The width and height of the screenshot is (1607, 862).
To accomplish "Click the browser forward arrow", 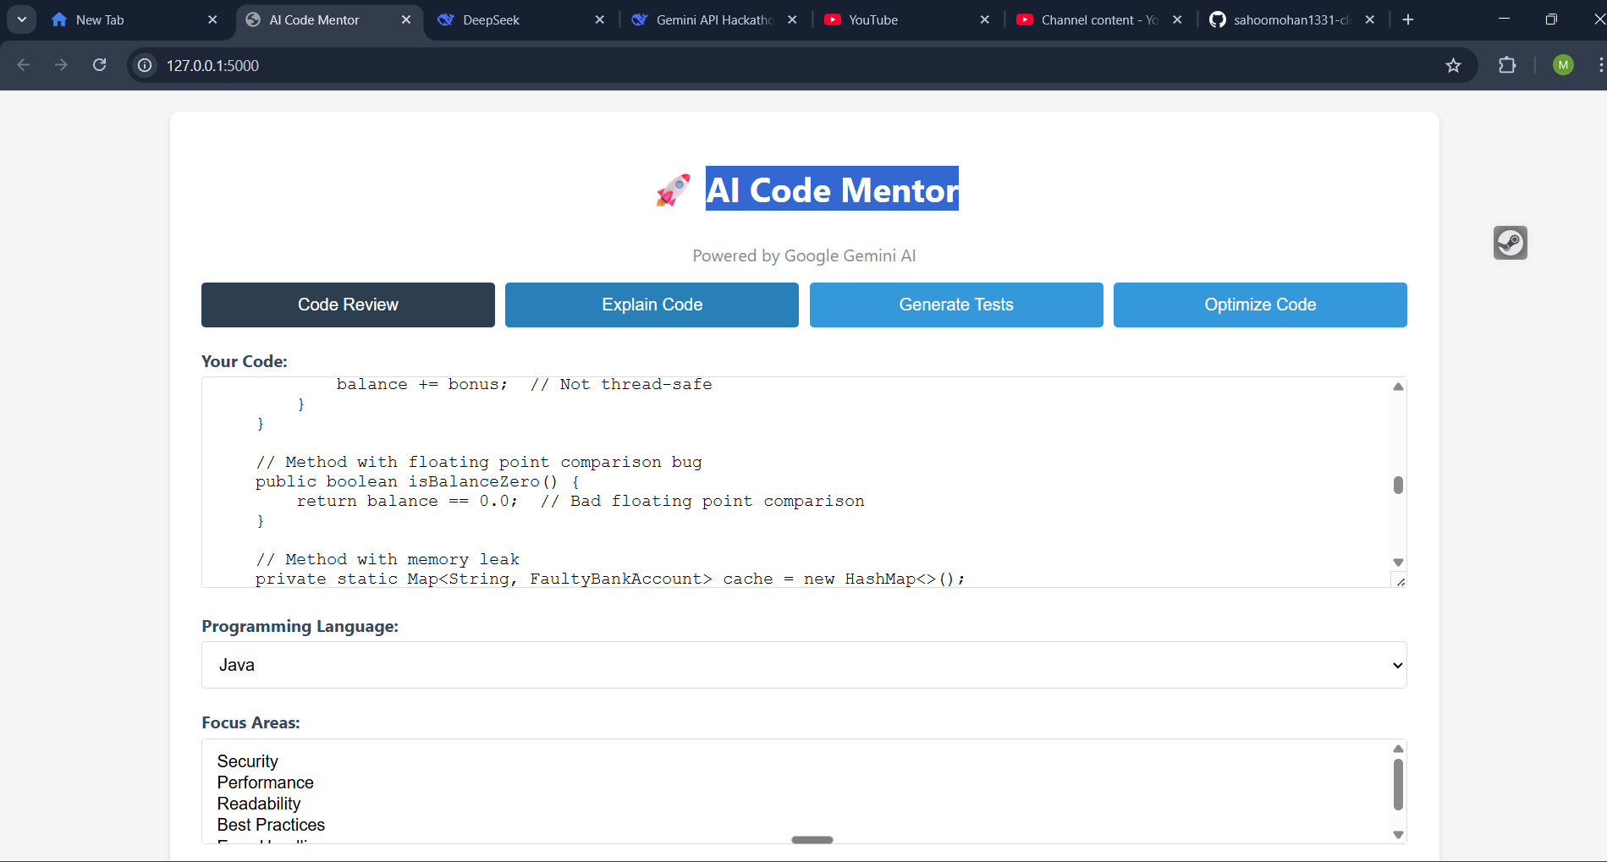I will click(x=61, y=65).
